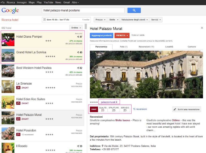Click the Zagat score 26 badge for Le Sirenuse

18,87
